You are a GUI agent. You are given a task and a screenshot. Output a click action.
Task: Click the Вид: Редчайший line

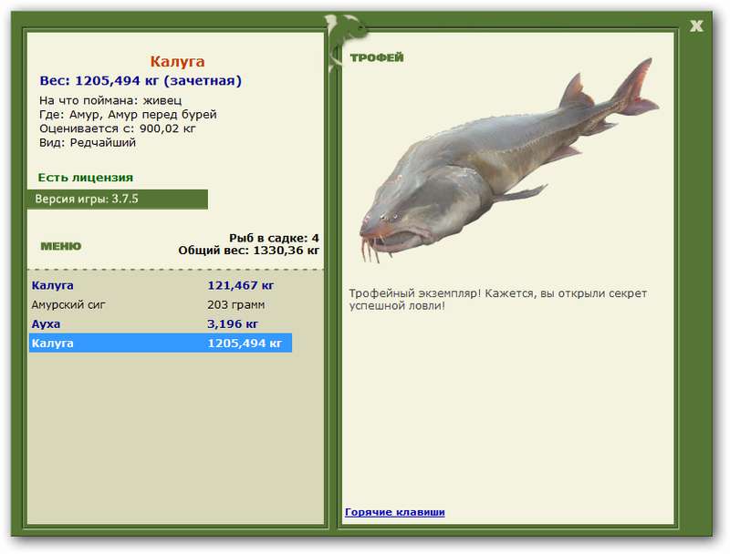point(88,143)
